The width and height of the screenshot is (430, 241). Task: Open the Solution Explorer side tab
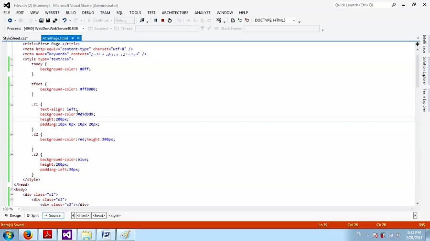(x=425, y=71)
